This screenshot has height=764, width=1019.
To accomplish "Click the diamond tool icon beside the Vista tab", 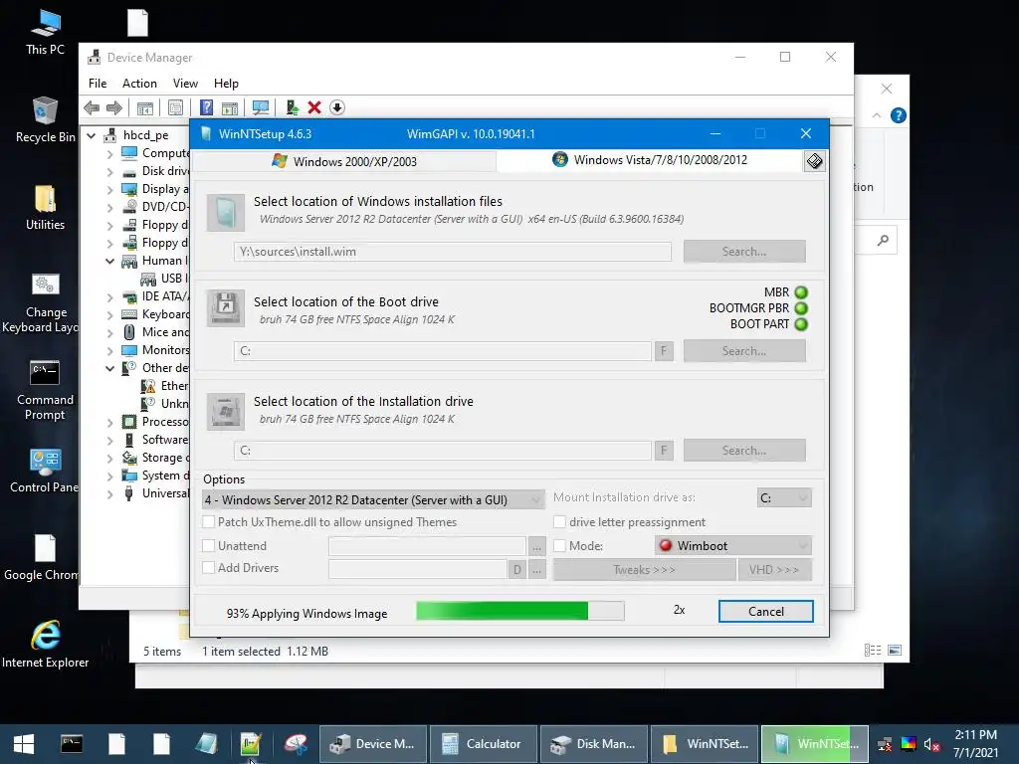I will 814,161.
